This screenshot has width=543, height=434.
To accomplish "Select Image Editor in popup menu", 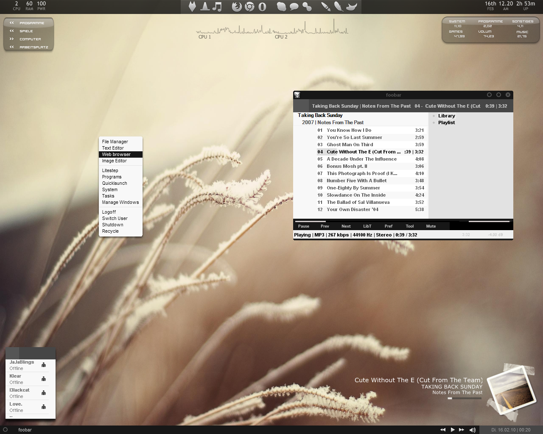I will [120, 161].
